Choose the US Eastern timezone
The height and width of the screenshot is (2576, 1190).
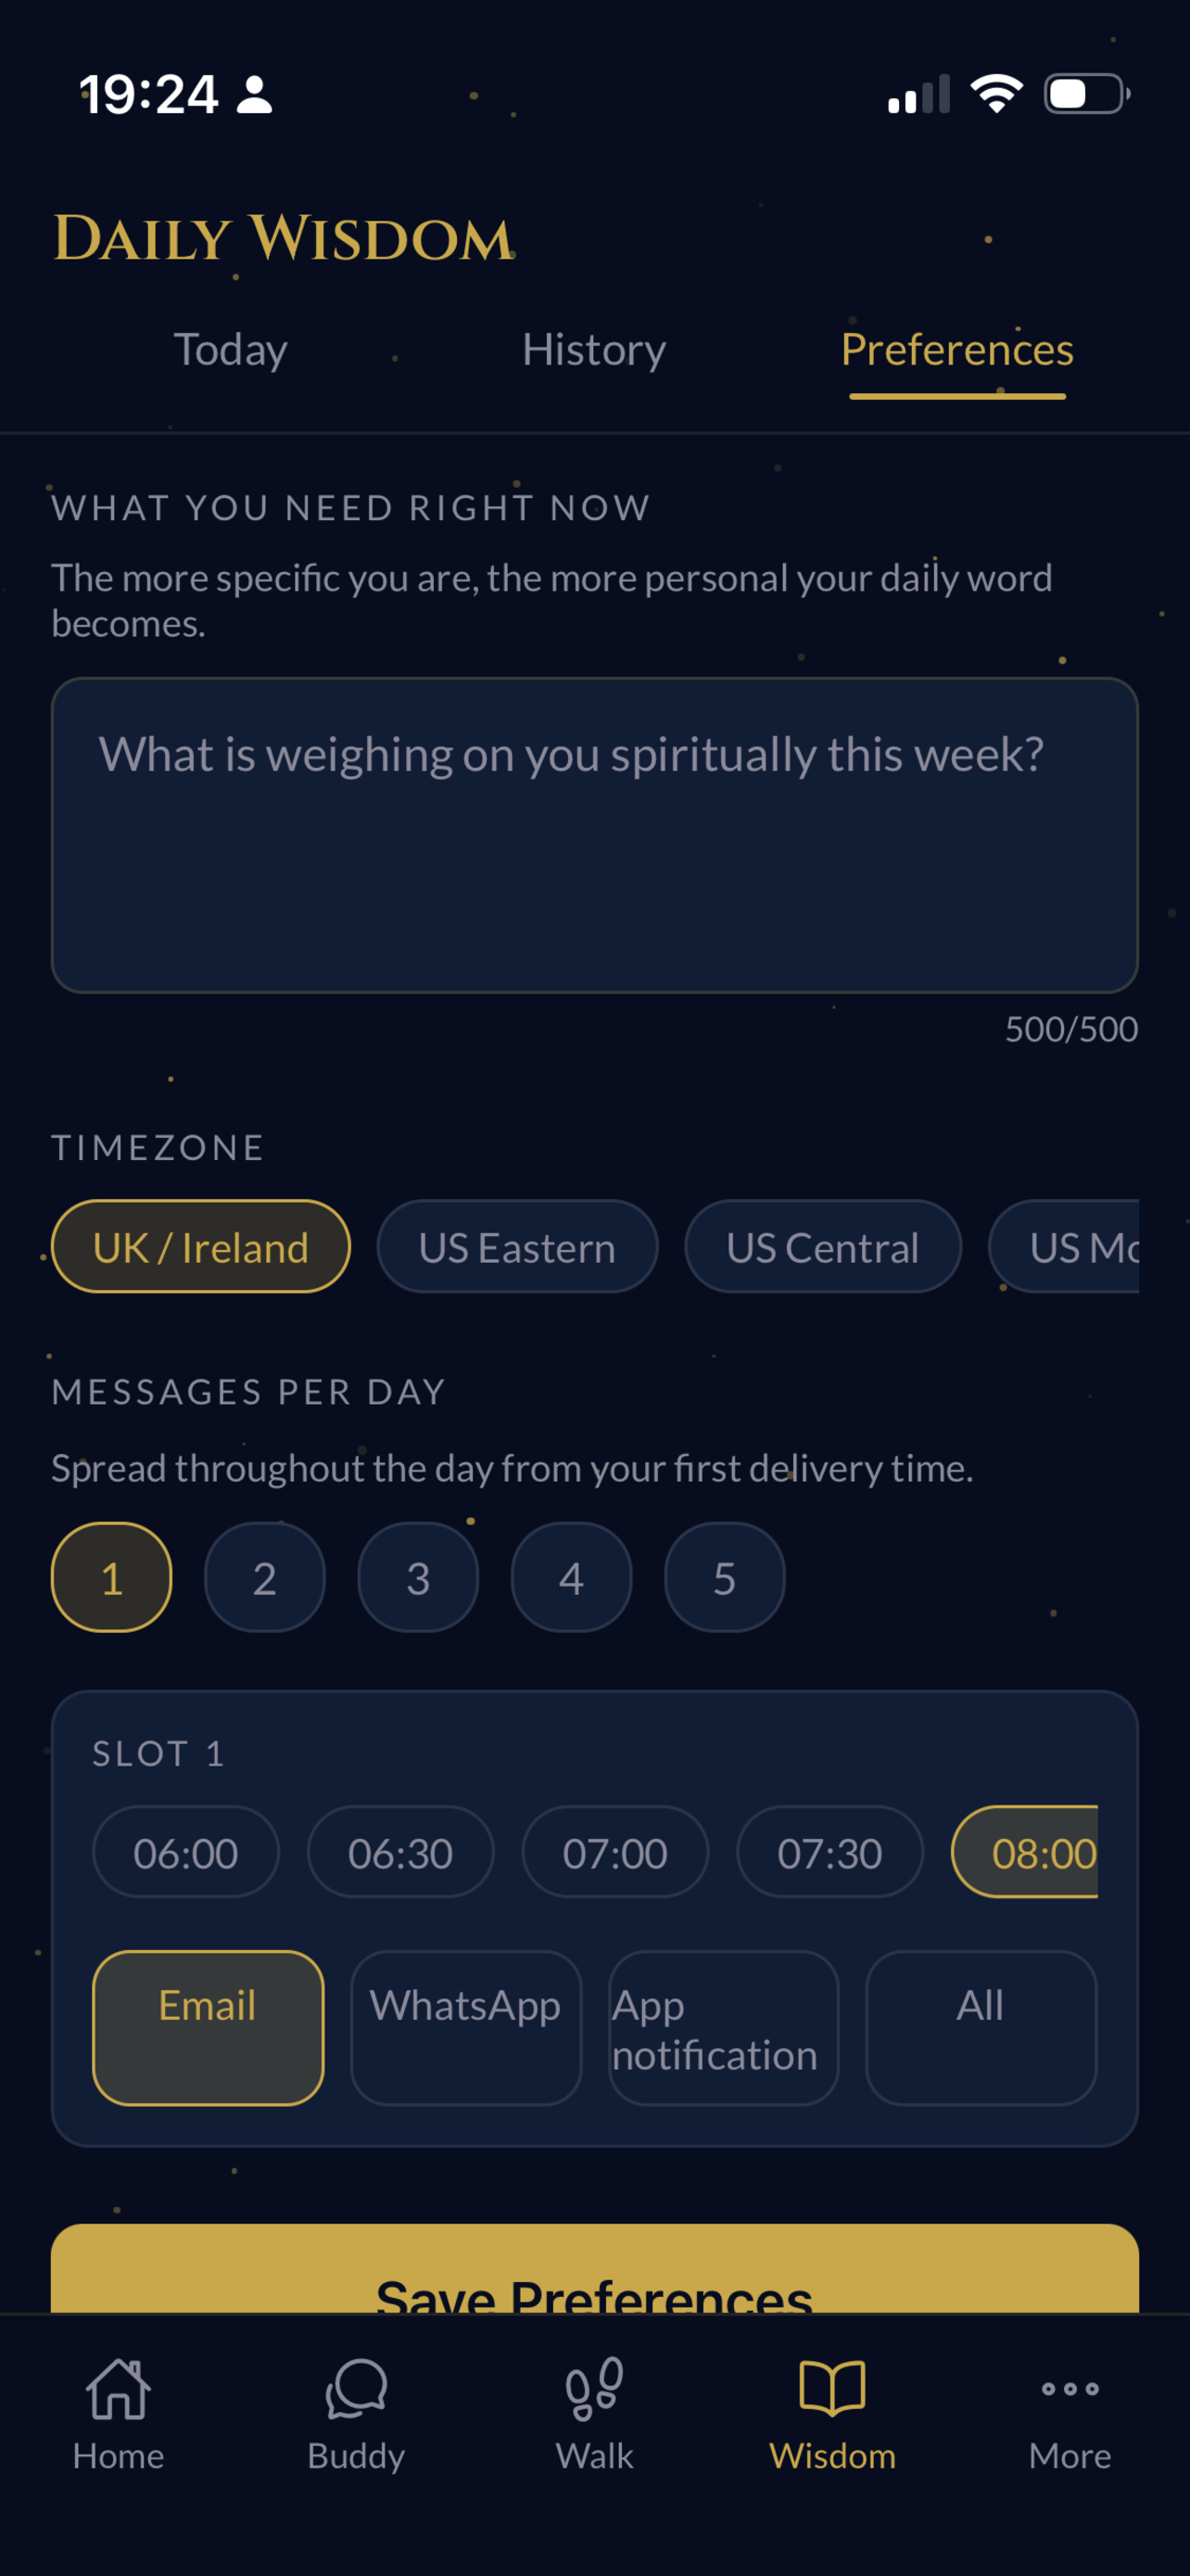[x=517, y=1246]
